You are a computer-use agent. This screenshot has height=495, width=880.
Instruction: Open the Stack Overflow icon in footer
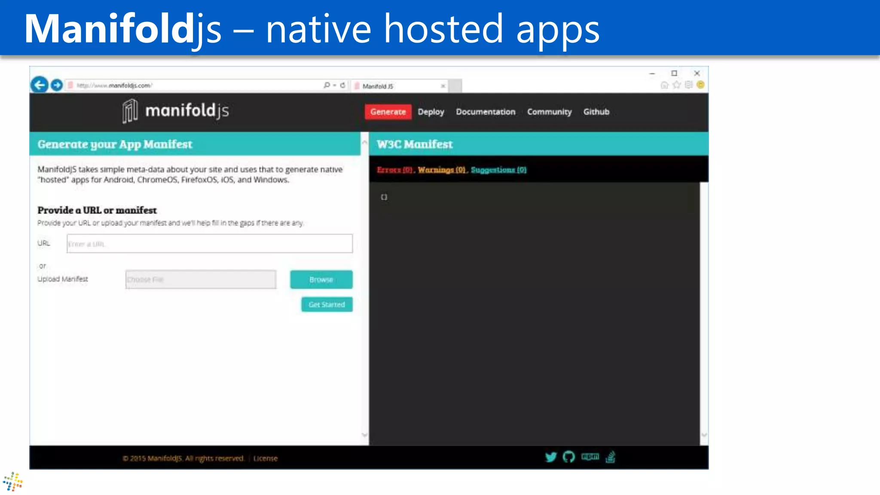(610, 457)
